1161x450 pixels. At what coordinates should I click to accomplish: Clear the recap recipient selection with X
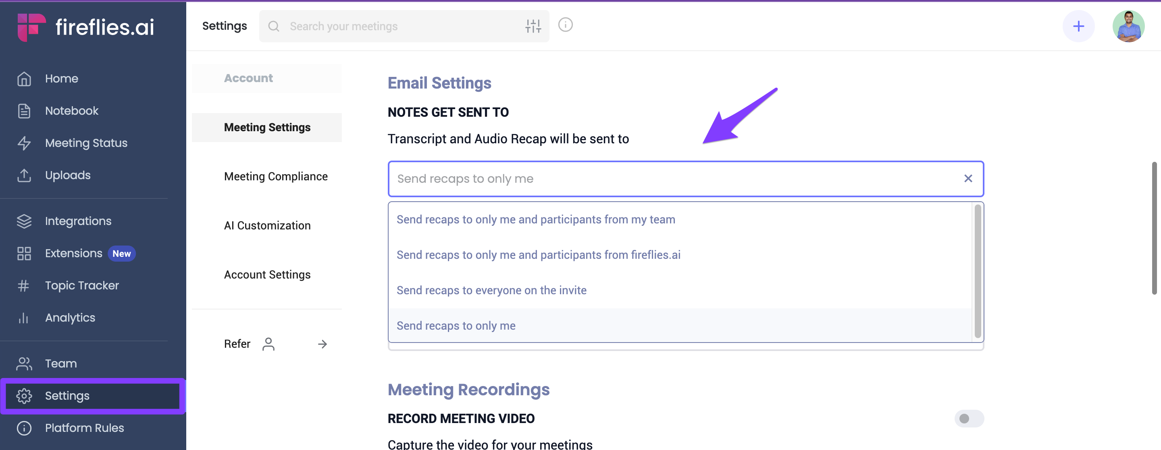967,179
